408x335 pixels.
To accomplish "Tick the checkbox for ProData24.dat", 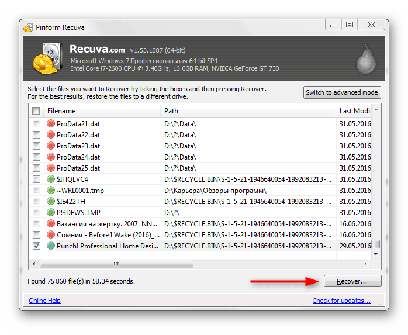I will click(36, 157).
